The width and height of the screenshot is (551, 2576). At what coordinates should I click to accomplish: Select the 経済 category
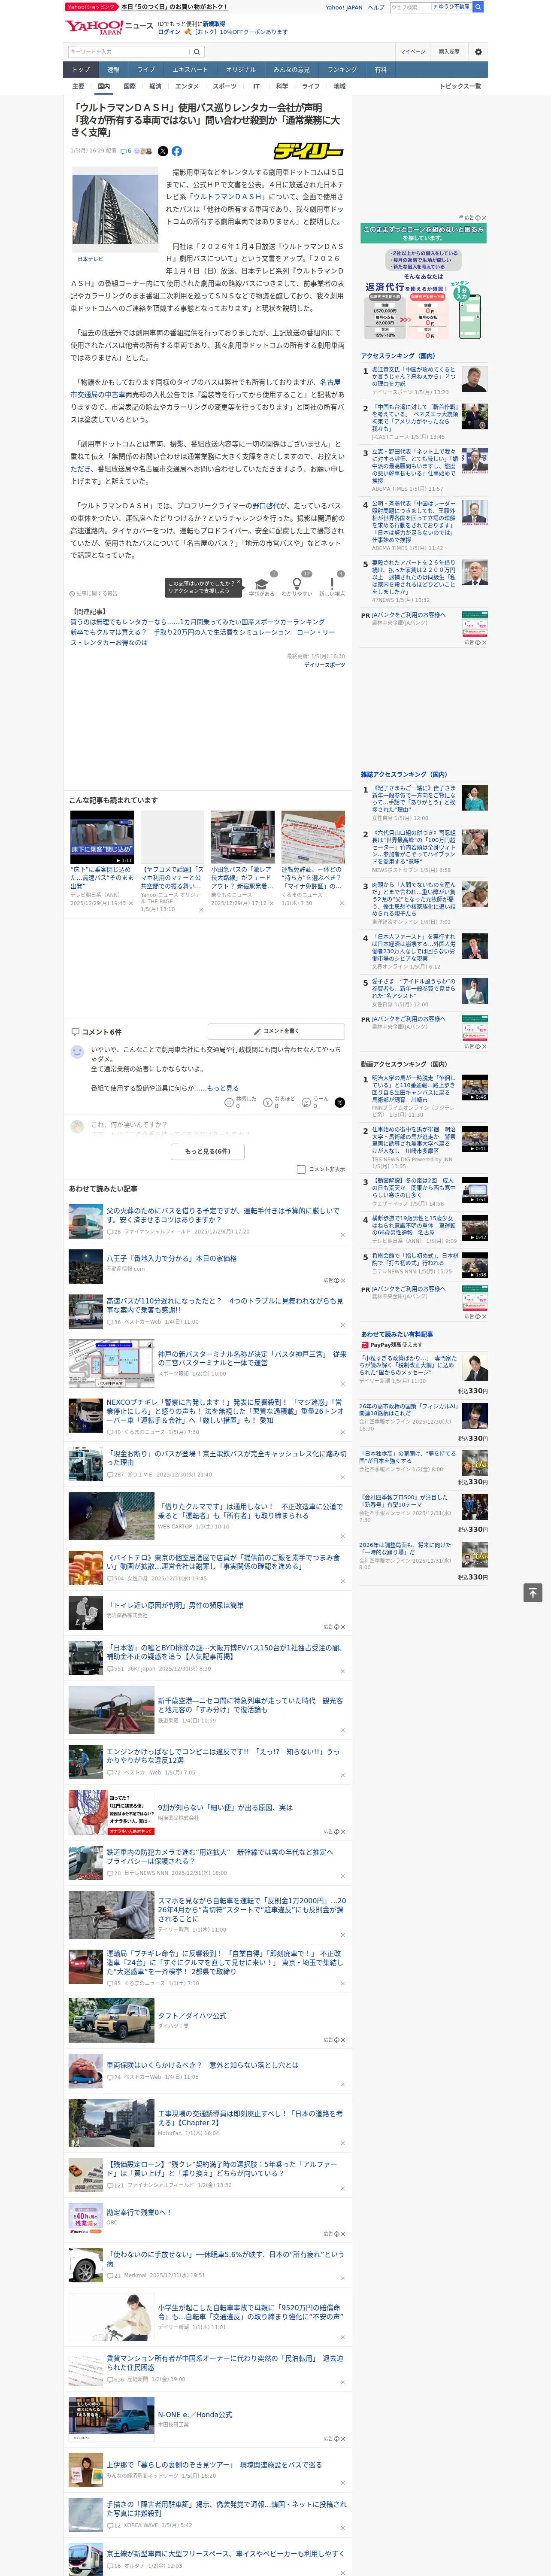click(155, 86)
